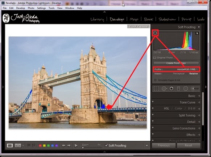Expand the Detail panel

coord(199,122)
